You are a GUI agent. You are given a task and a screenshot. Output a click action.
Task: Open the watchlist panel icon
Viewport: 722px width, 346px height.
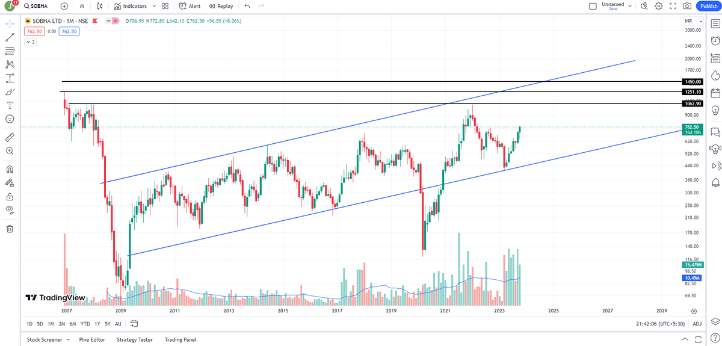point(715,22)
